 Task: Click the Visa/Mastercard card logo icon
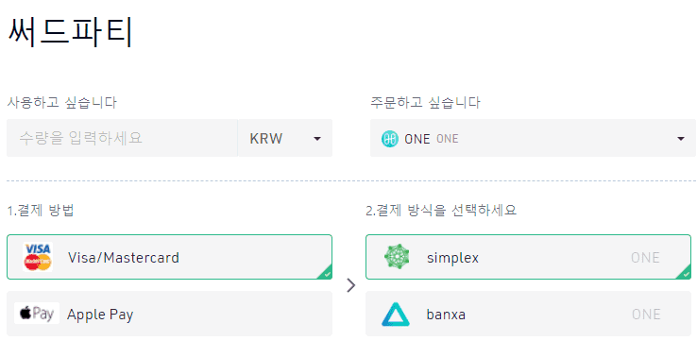(38, 257)
